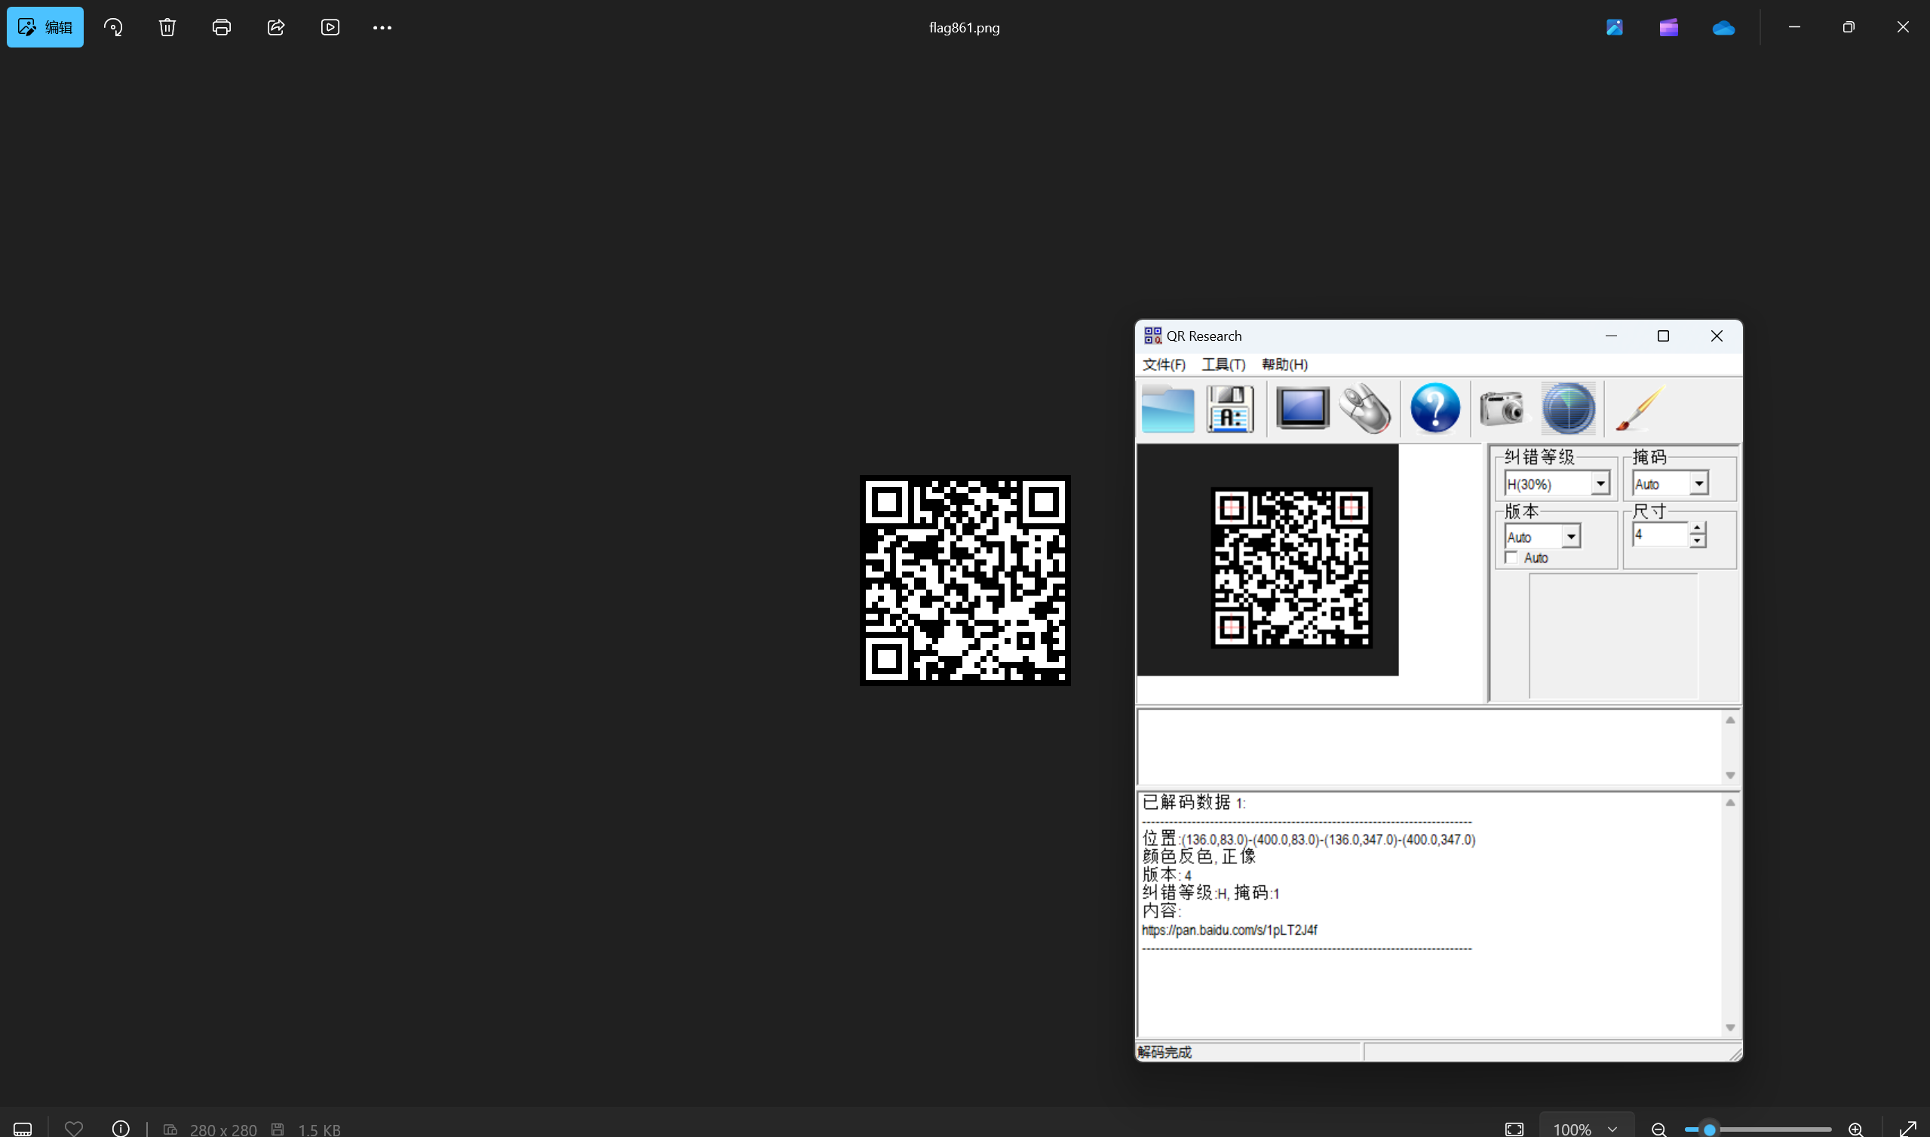1930x1137 pixels.
Task: Click the 尺寸 size input field
Action: 1659,535
